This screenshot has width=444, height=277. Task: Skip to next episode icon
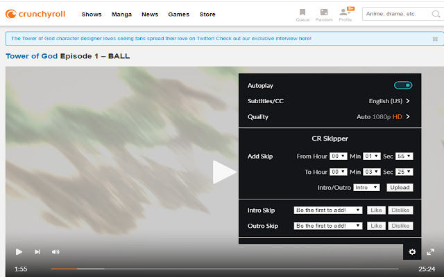(37, 252)
